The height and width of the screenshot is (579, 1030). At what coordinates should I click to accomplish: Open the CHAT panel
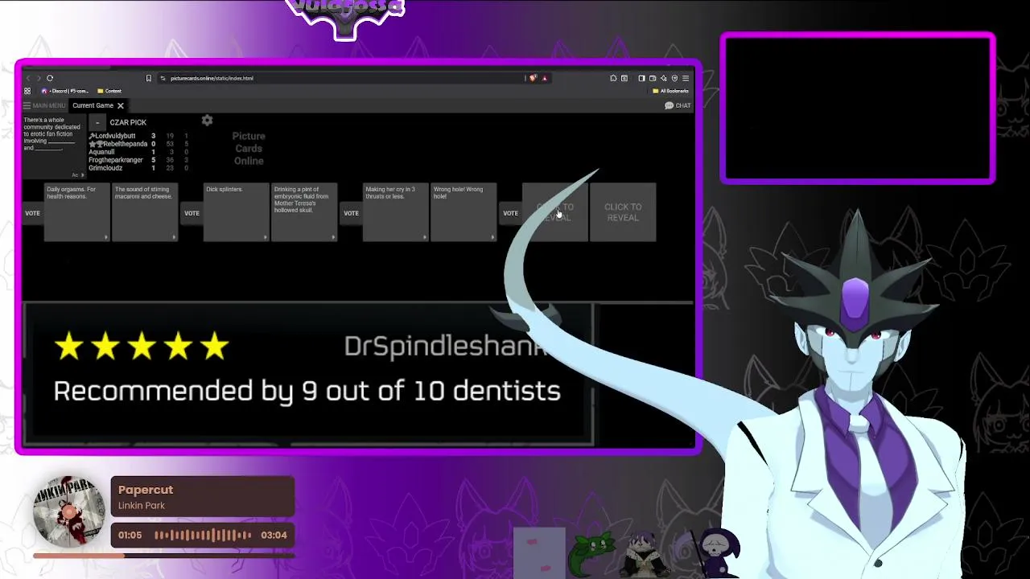click(x=678, y=105)
